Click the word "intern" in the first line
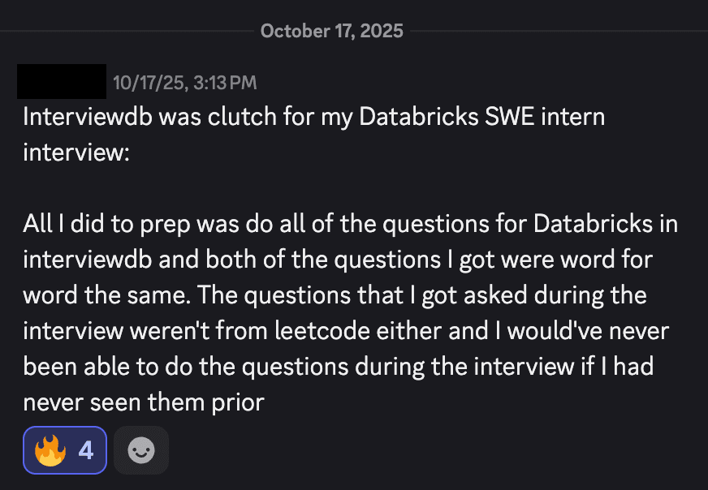 574,116
